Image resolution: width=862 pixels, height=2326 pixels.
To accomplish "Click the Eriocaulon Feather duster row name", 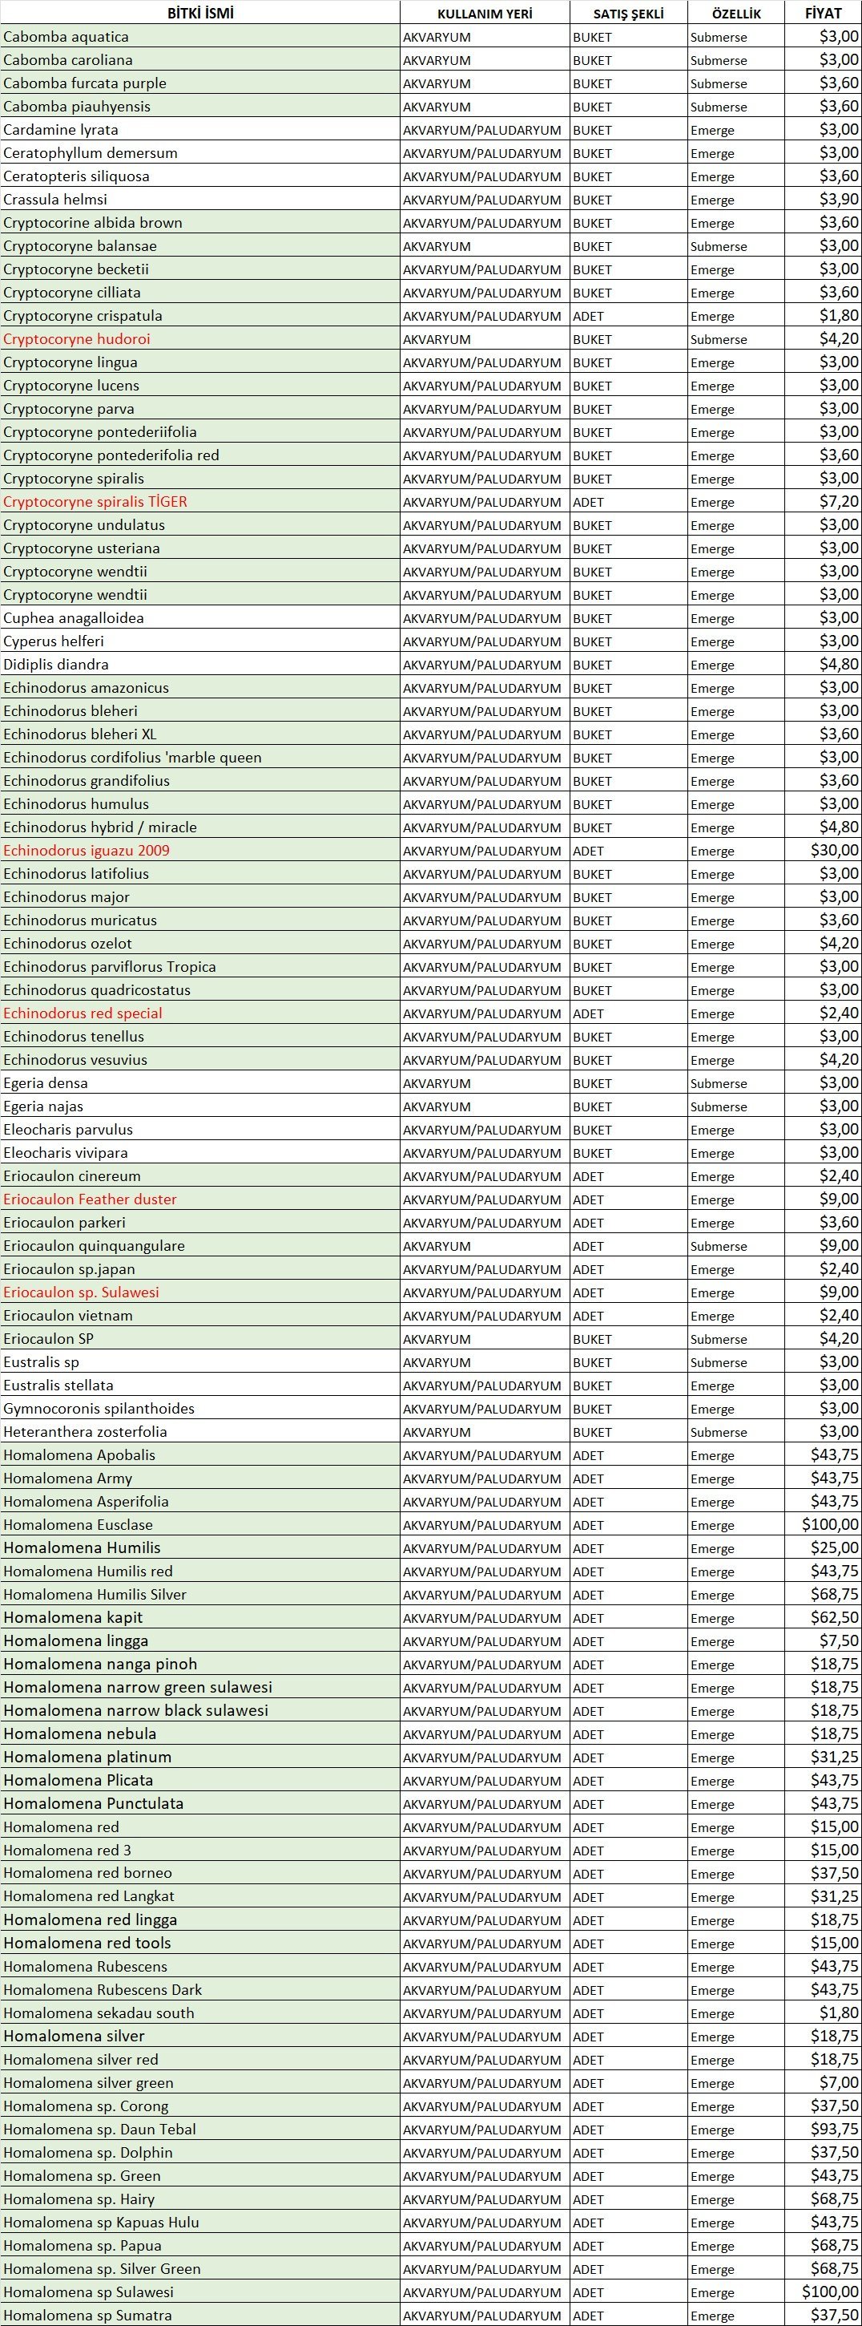I will click(90, 1199).
